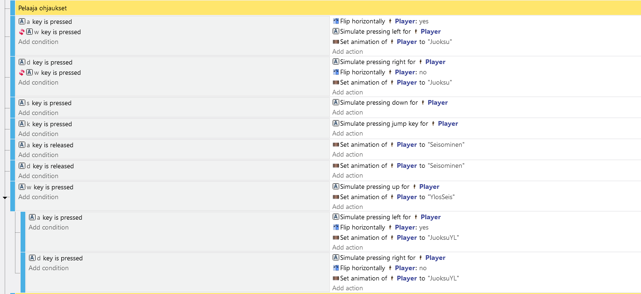The height and width of the screenshot is (294, 641).
Task: Select the 'Pelaaja ohjaukset' group title
Action: point(43,8)
